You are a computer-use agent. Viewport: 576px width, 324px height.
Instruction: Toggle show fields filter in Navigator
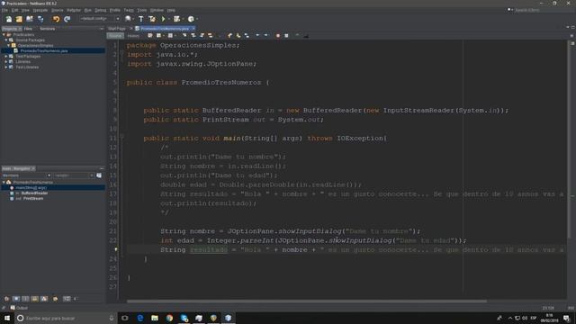[x=16, y=299]
